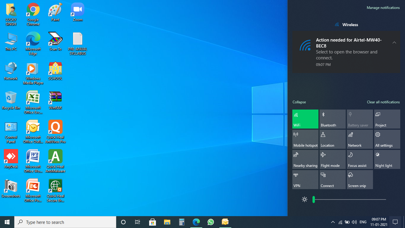
Task: Toggle the Focus assist tile
Action: (x=360, y=159)
